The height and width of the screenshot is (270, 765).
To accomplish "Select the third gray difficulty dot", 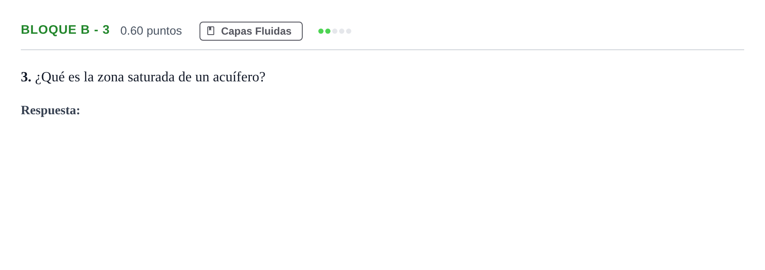I will point(335,31).
